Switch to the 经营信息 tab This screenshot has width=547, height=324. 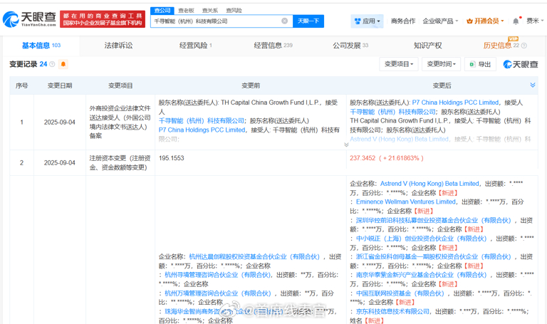pyautogui.click(x=273, y=46)
